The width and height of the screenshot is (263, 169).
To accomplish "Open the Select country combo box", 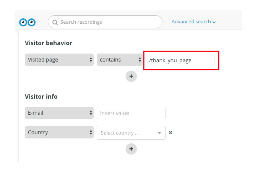I will (x=131, y=133).
